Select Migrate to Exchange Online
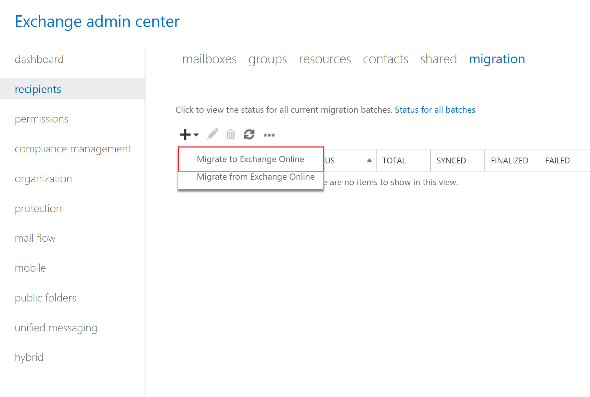Image resolution: width=590 pixels, height=397 pixels. tap(250, 159)
